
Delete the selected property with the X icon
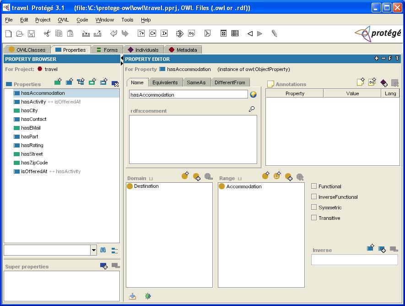(x=115, y=83)
